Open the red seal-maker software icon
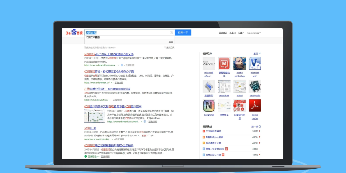 click(x=239, y=106)
